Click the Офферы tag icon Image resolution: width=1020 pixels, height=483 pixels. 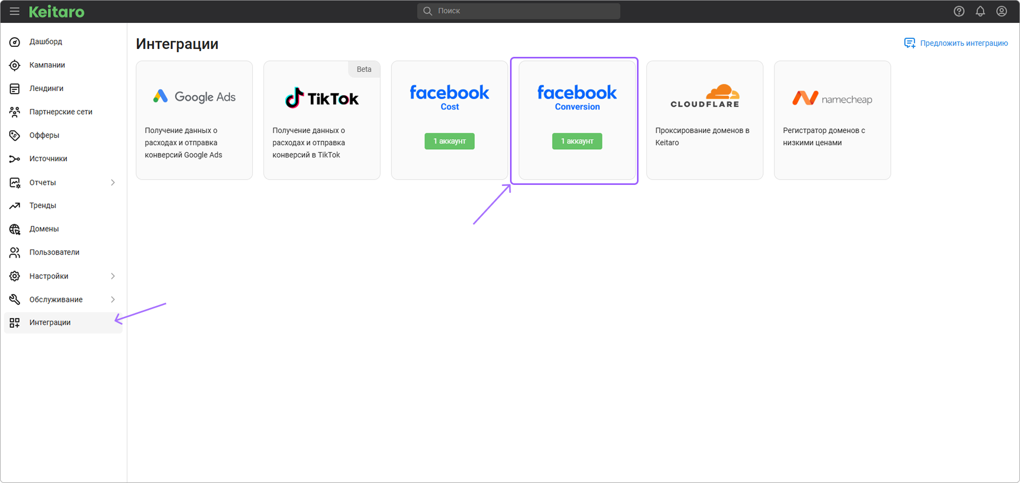tap(15, 135)
